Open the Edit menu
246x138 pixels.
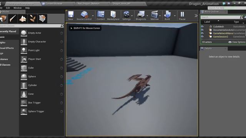pos(8,8)
